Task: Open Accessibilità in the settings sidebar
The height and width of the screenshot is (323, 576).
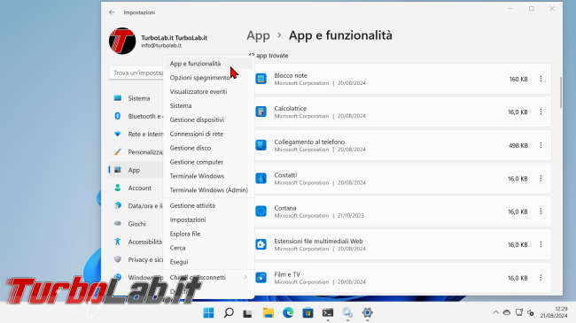Action: pyautogui.click(x=136, y=242)
